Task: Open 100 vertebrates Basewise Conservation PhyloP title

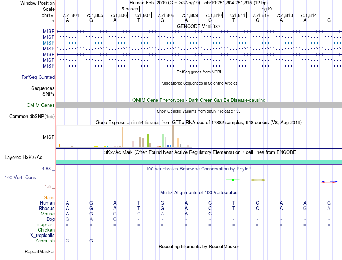Action: coord(199,169)
